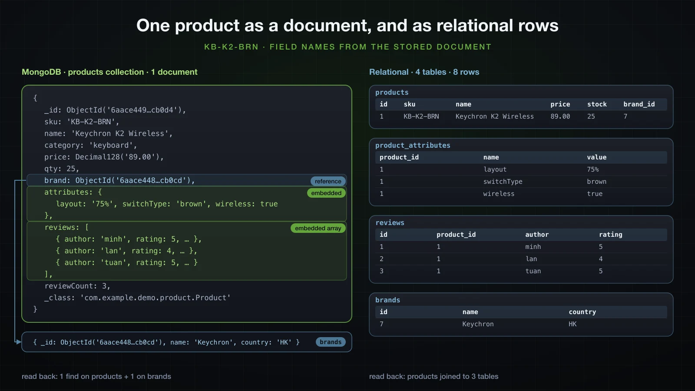Click the line price: Decimal128('89.00')
695x391 pixels.
pyautogui.click(x=104, y=157)
